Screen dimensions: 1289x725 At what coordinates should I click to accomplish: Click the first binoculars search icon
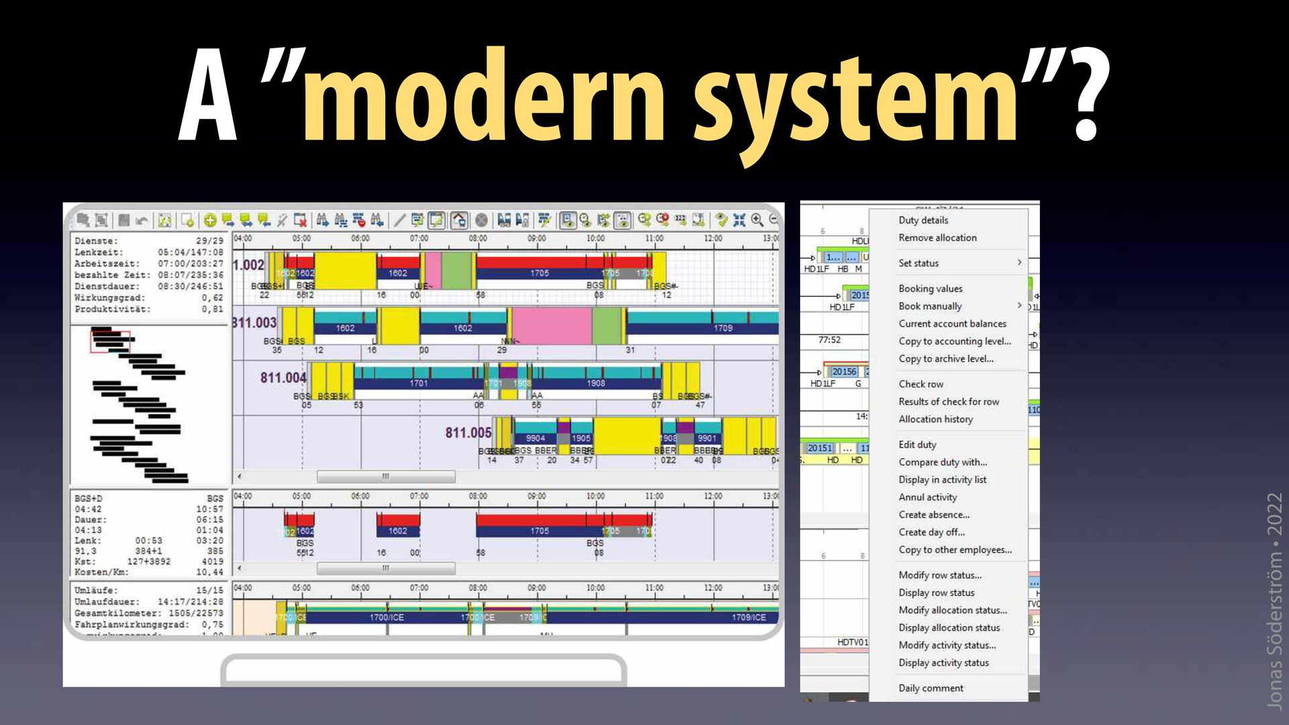(x=322, y=220)
